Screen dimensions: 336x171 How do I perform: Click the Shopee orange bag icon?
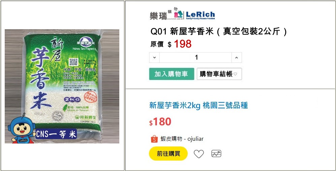pyautogui.click(x=154, y=139)
